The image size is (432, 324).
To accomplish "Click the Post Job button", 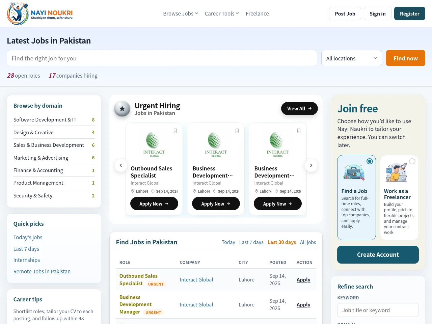I will (x=345, y=13).
